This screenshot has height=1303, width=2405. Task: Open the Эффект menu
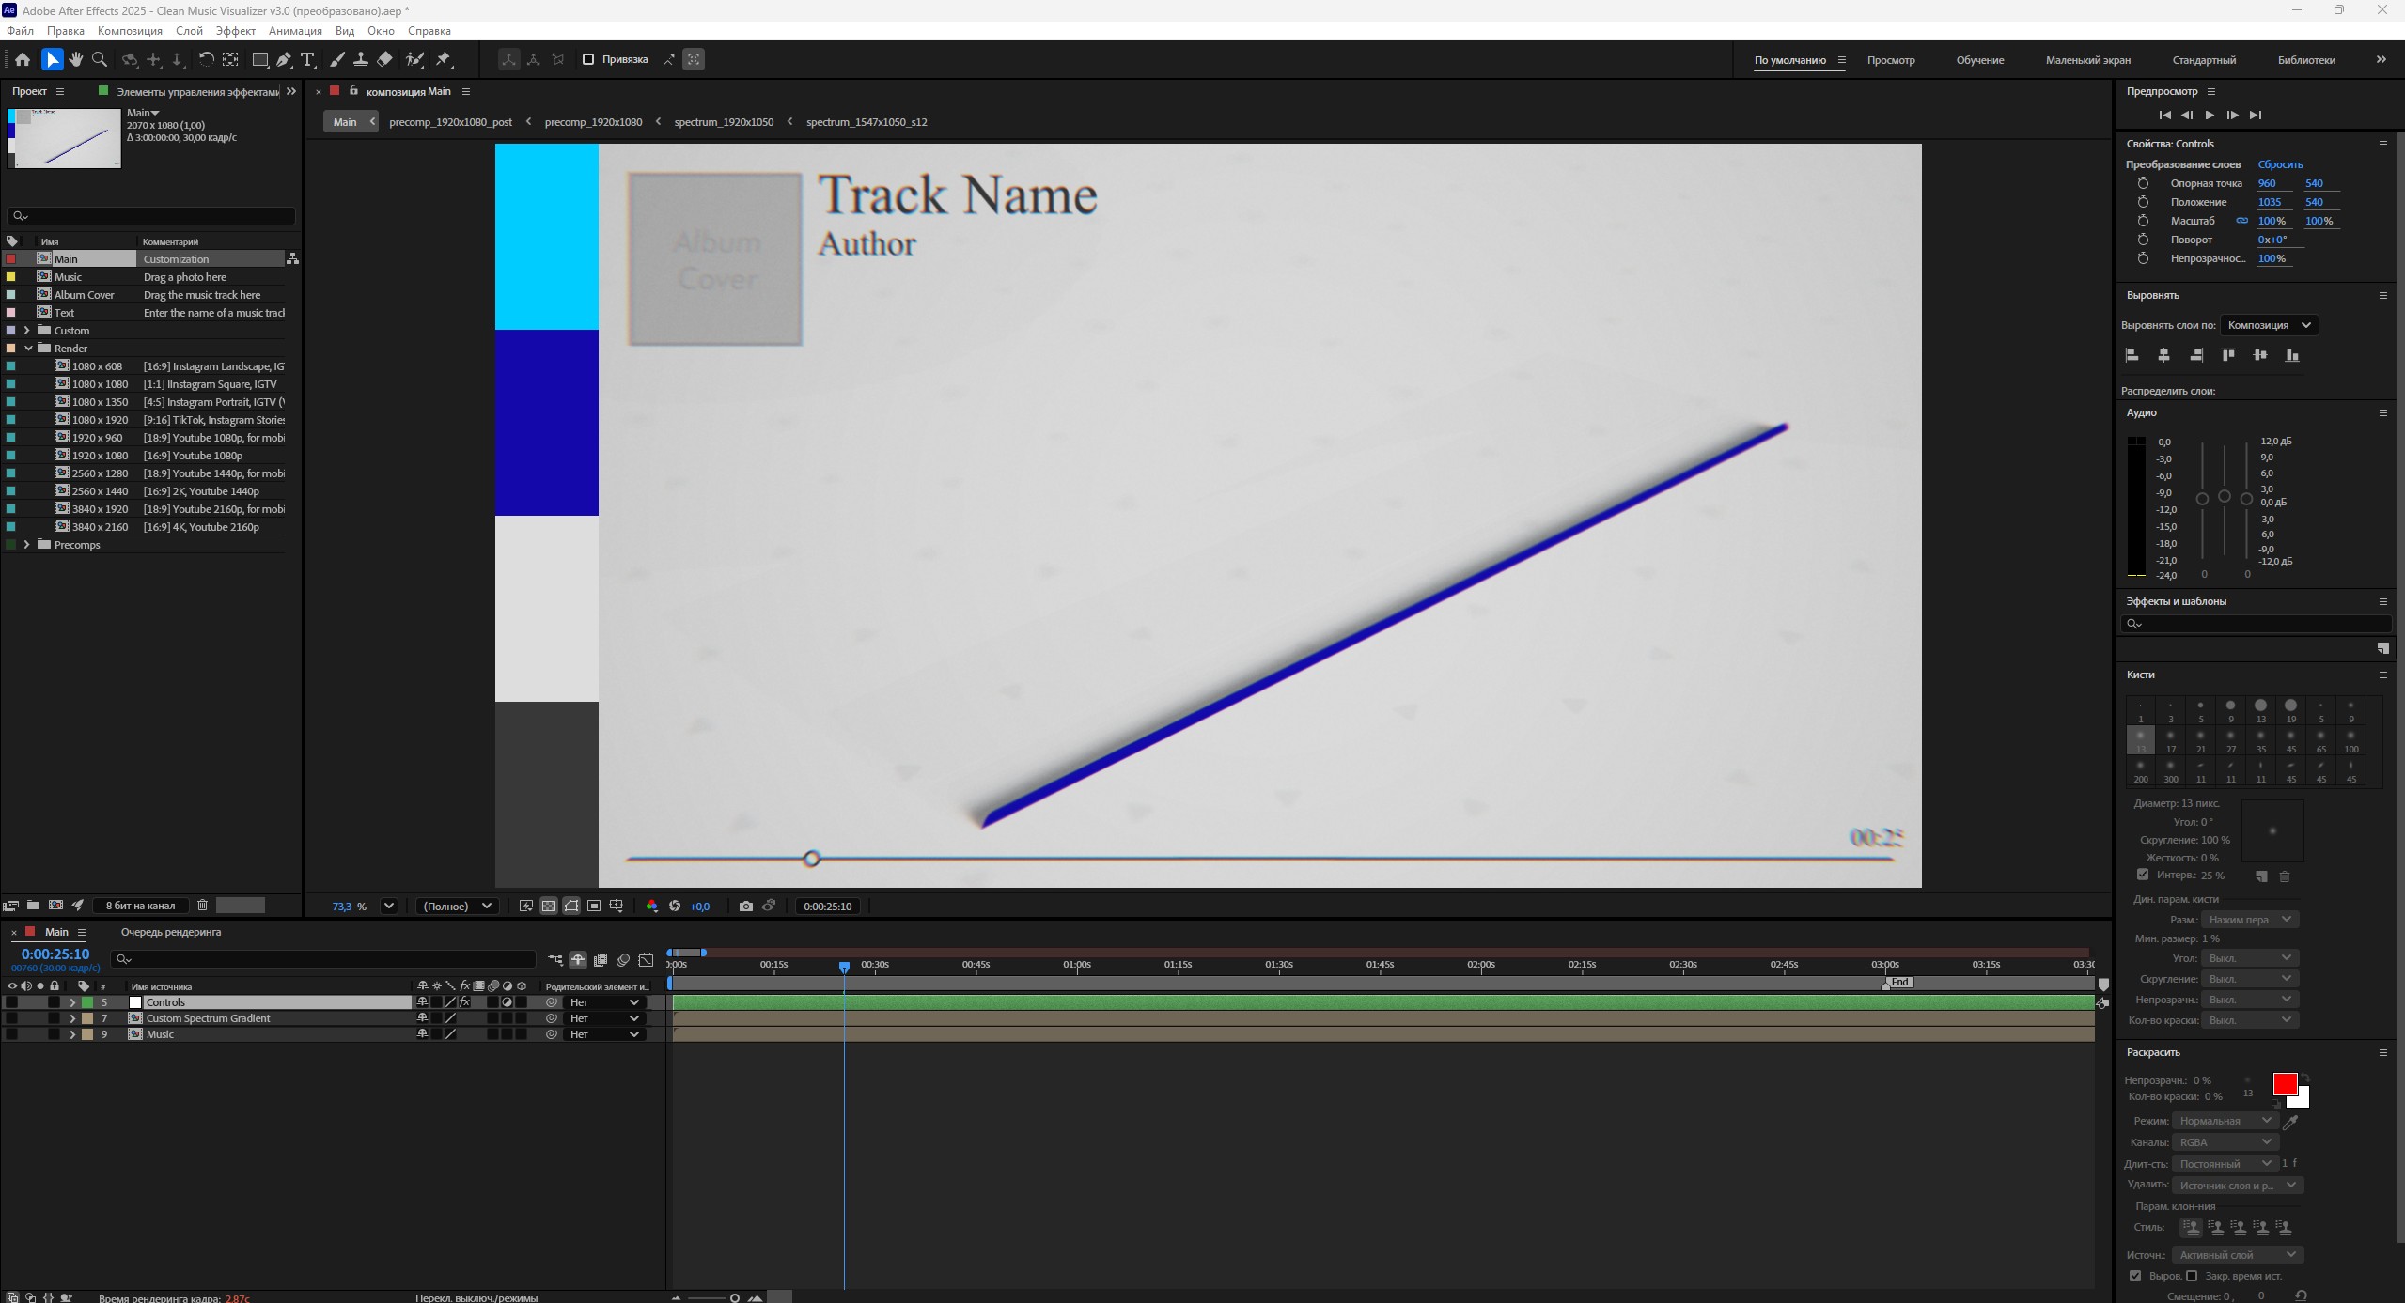(235, 31)
